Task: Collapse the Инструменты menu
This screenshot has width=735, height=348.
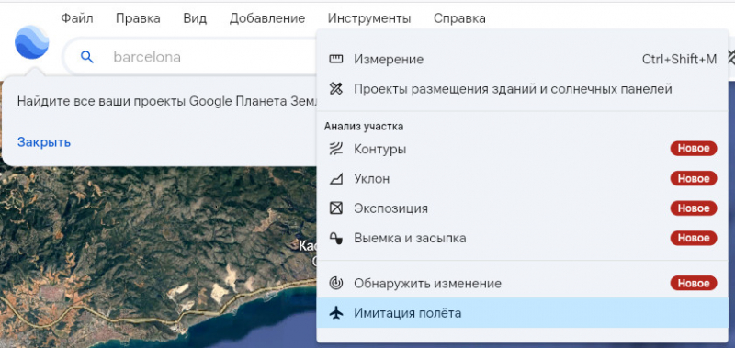Action: point(369,18)
